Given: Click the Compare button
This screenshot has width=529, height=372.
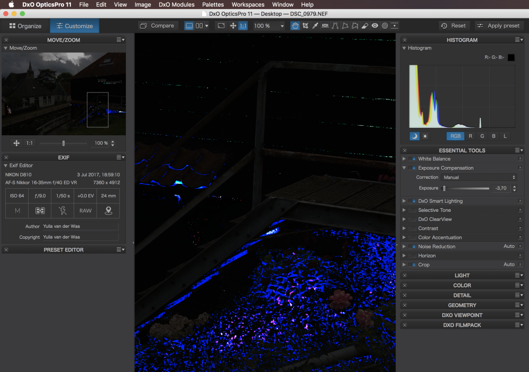Looking at the screenshot, I should (157, 26).
